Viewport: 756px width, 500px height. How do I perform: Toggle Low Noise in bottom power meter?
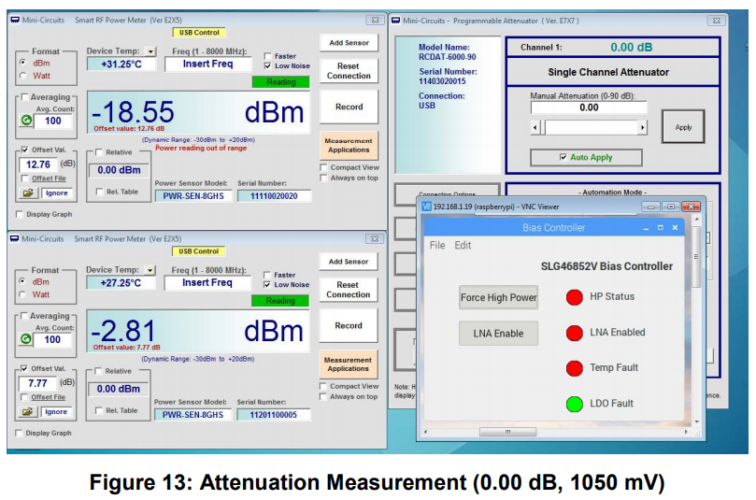(x=267, y=284)
